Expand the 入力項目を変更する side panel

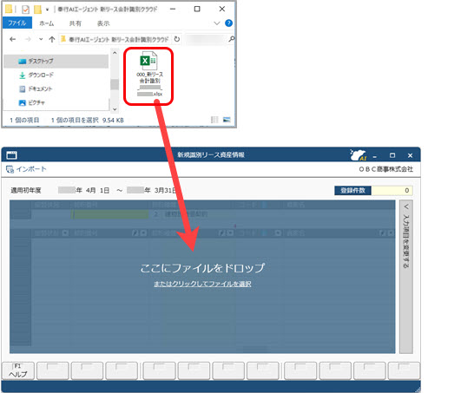pyautogui.click(x=406, y=277)
